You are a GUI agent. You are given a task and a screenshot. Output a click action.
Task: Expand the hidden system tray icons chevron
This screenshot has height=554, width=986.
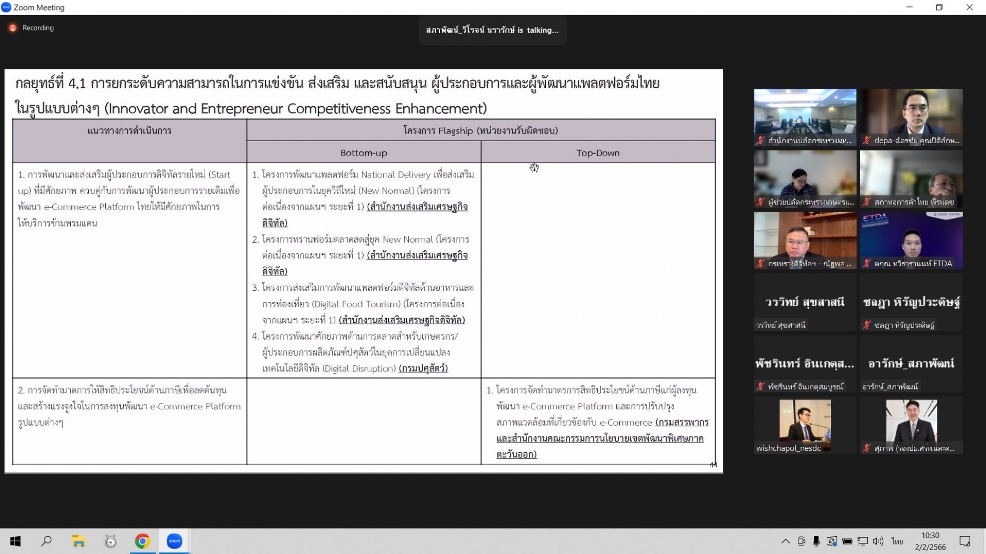[785, 541]
